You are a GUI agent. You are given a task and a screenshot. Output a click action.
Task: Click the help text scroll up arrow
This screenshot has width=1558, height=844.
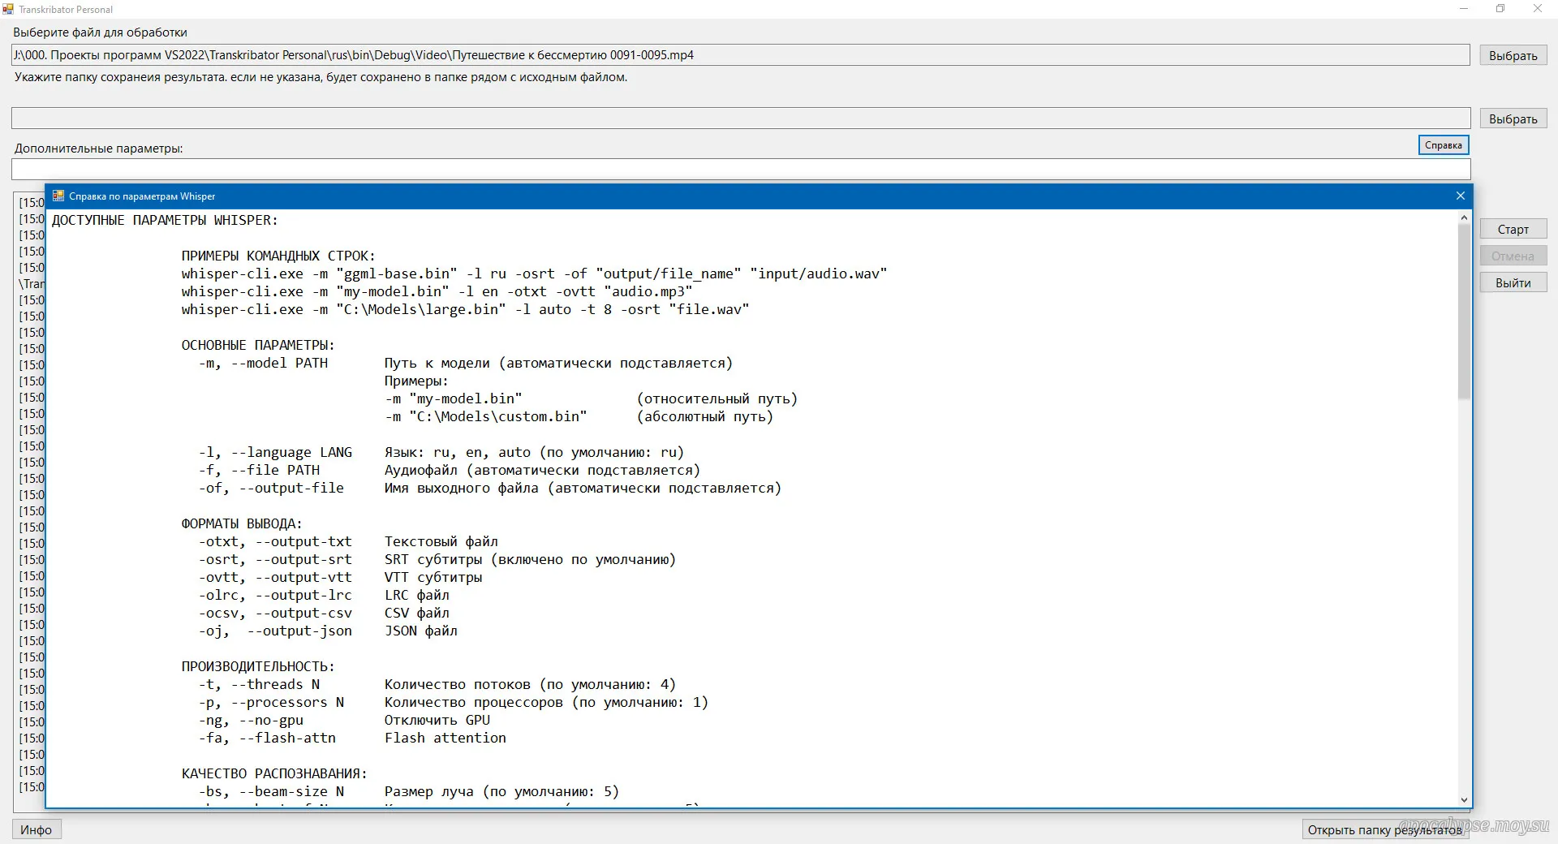(x=1464, y=217)
